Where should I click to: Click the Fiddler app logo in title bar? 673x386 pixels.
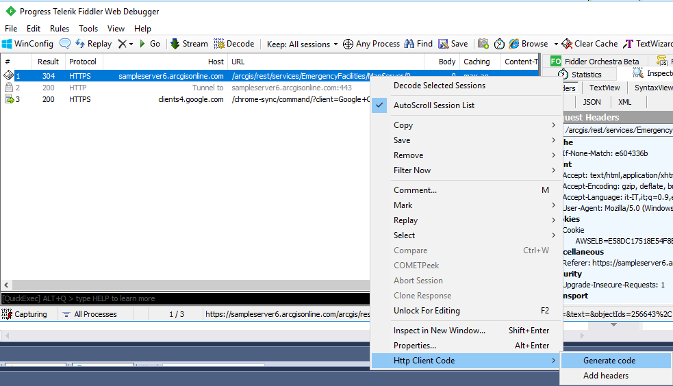[x=11, y=11]
